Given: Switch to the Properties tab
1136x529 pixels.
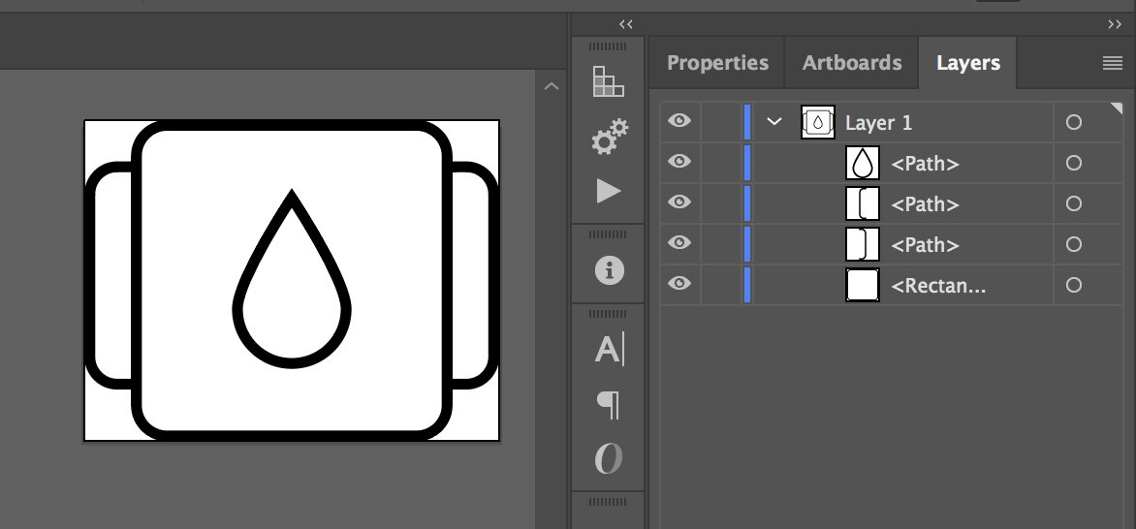Looking at the screenshot, I should [717, 63].
